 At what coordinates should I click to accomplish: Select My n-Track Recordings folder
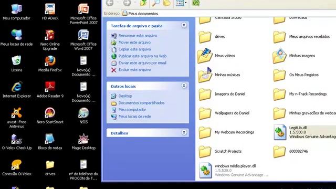pos(300,94)
